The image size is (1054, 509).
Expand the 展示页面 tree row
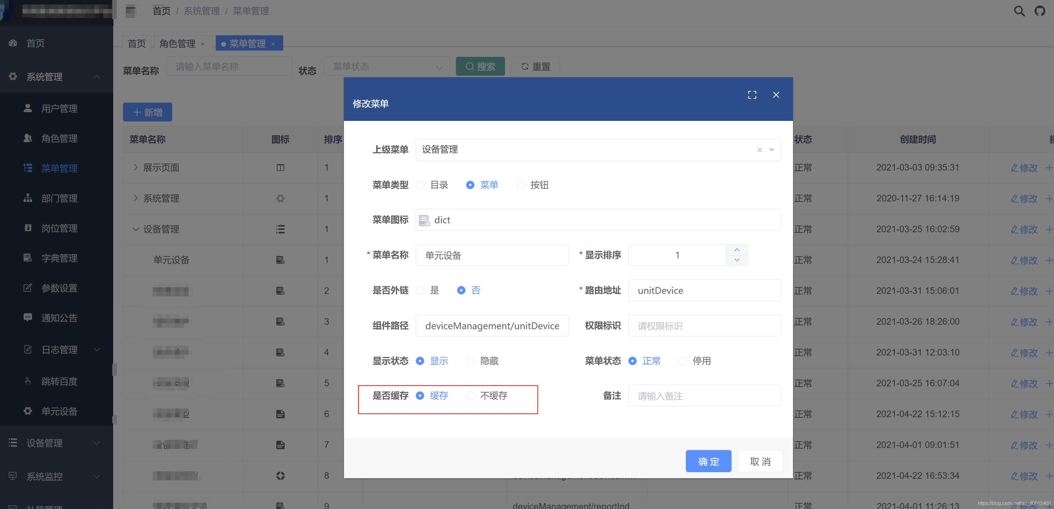click(x=135, y=167)
